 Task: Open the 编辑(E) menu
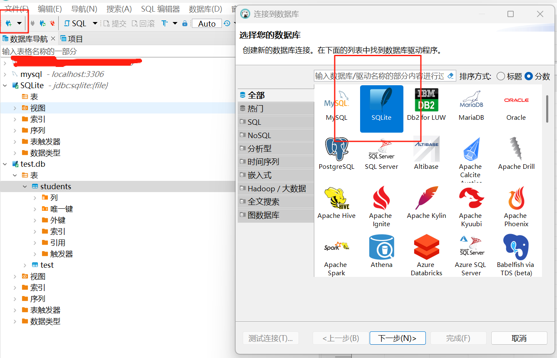(x=50, y=9)
